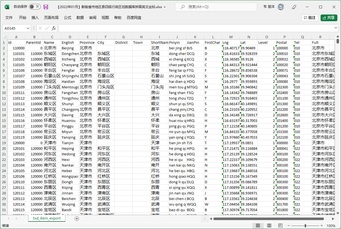Click the tell-me pen icon near user avatar
The image size is (341, 229).
pyautogui.click(x=294, y=7)
